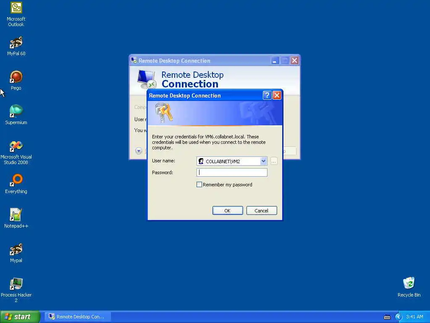The height and width of the screenshot is (323, 430).
Task: Click the title bar icon of background Remote Desktop window
Action: coord(134,61)
